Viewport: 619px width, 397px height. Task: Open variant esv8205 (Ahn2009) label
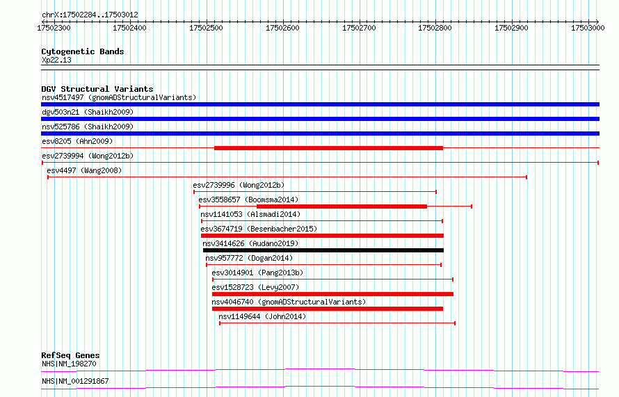[77, 141]
